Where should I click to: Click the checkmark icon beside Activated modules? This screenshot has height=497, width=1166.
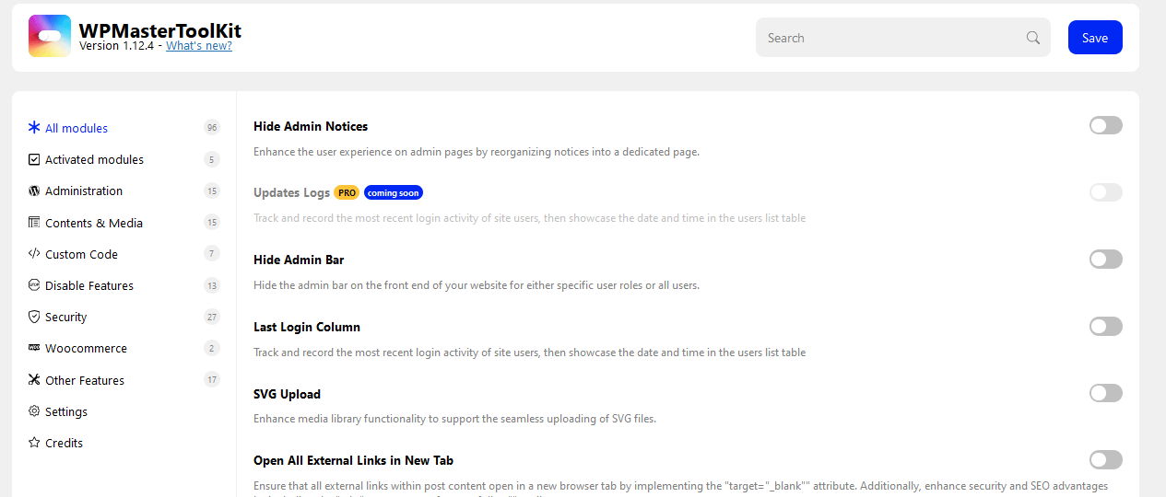[x=34, y=159]
